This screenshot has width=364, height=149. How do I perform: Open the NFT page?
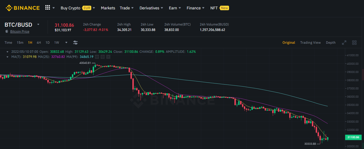(214, 8)
